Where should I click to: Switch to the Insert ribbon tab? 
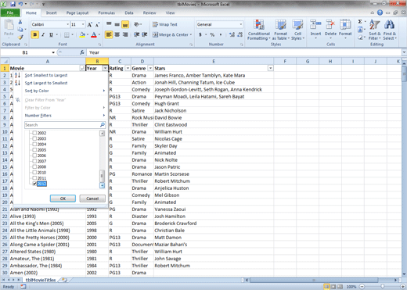click(x=51, y=13)
